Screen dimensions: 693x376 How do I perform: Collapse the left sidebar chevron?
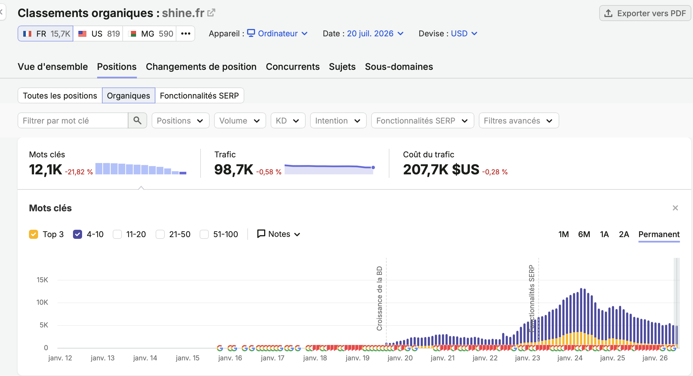(2, 12)
